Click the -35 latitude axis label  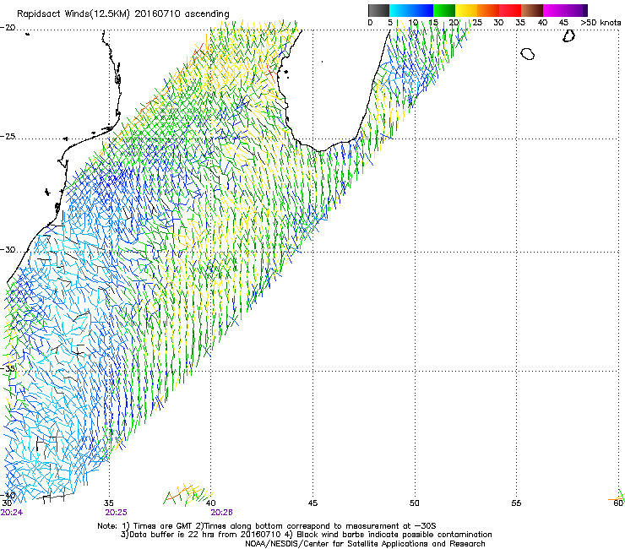[x=8, y=369]
